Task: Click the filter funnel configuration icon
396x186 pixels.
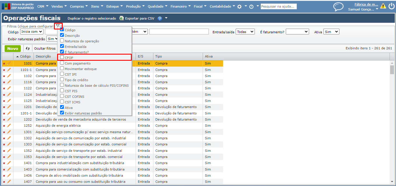Action: pyautogui.click(x=58, y=26)
